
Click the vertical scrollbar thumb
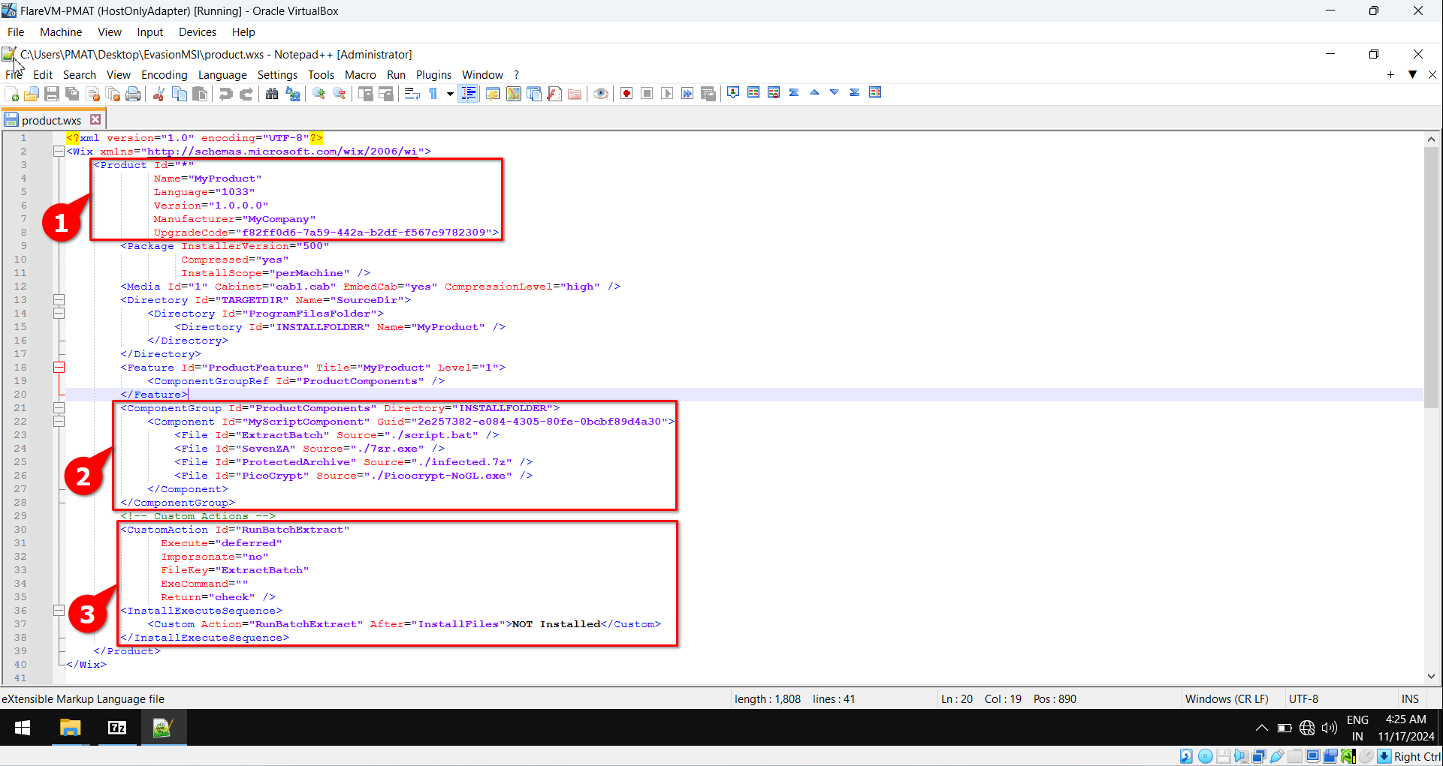pos(1431,278)
